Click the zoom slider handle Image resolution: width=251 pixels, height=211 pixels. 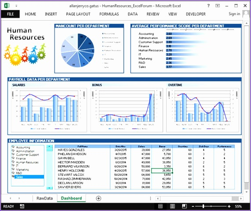coord(203,207)
